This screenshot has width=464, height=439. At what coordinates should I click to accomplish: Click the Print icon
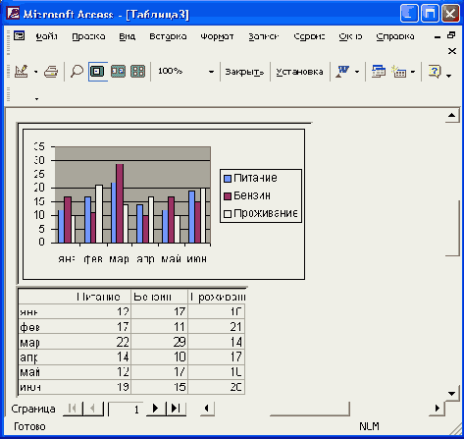(51, 71)
